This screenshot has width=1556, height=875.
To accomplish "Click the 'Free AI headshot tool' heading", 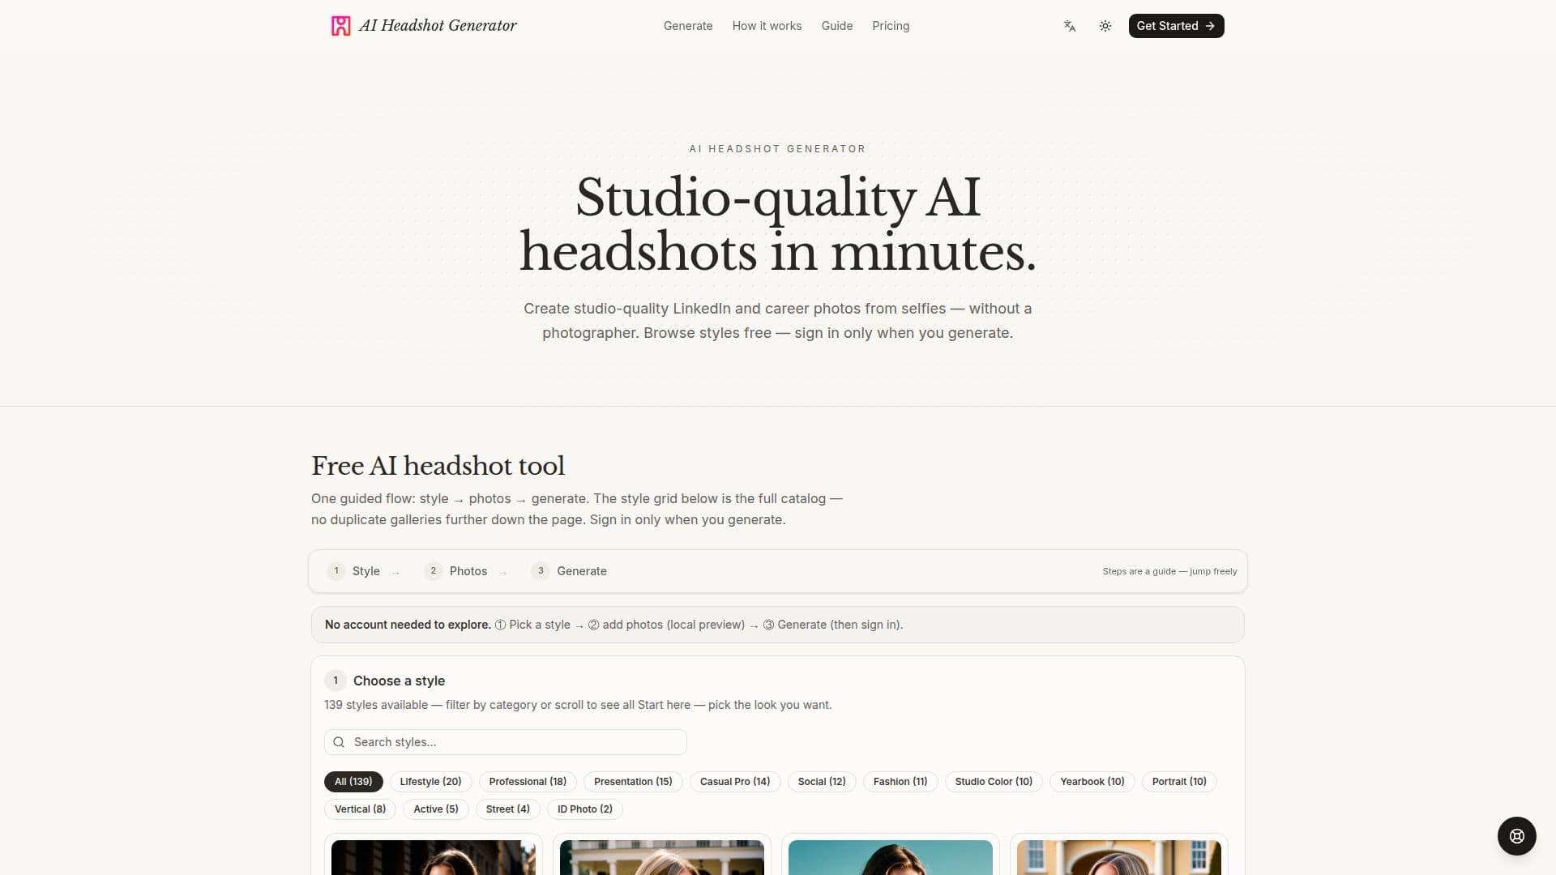I will 438,466.
